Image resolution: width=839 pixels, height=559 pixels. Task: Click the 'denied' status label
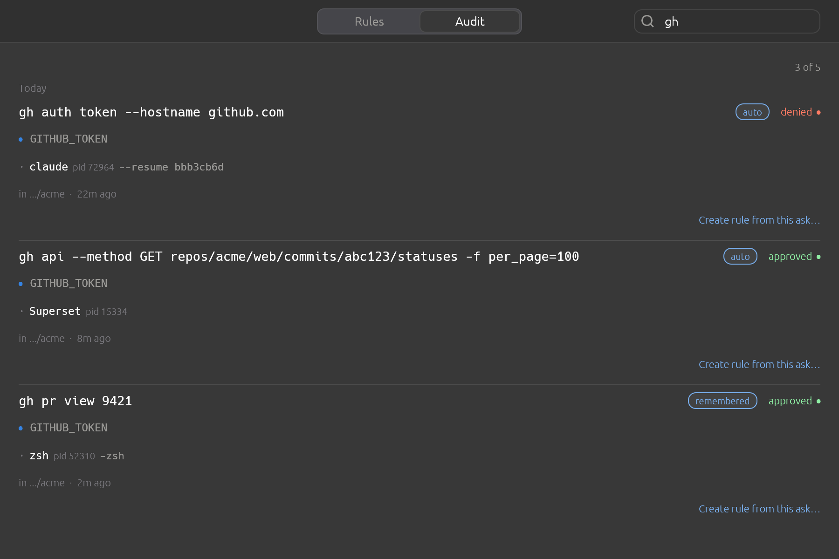pyautogui.click(x=796, y=112)
